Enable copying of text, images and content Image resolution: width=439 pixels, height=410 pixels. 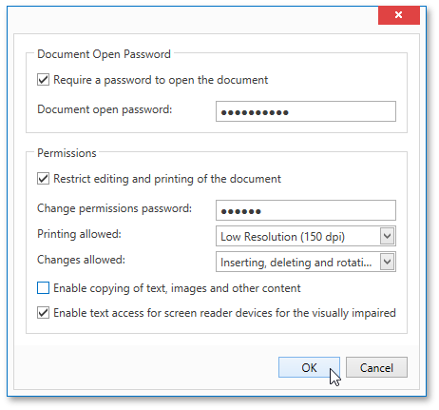[43, 288]
